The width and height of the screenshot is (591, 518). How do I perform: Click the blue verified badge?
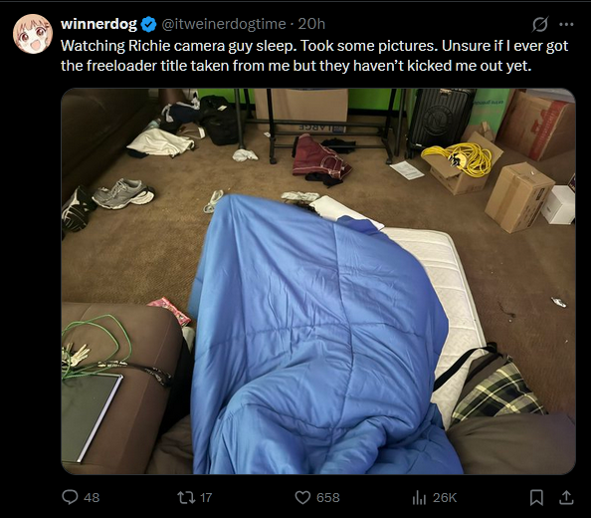148,25
